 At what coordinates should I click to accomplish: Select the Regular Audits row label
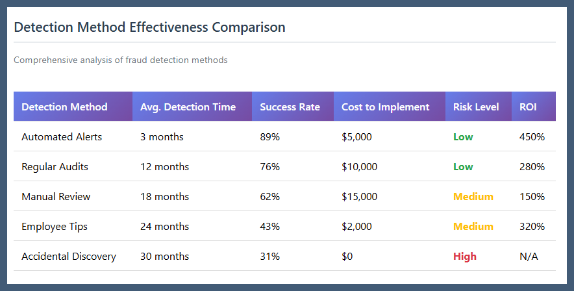(55, 167)
